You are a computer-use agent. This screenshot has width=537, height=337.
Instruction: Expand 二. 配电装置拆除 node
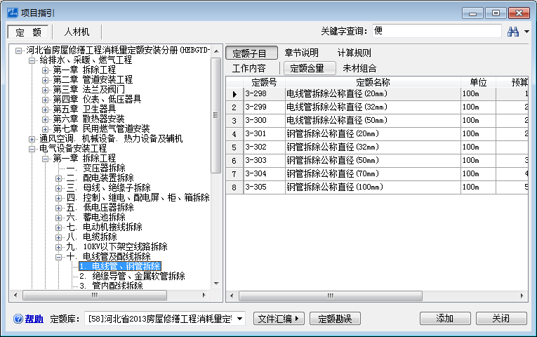point(58,178)
